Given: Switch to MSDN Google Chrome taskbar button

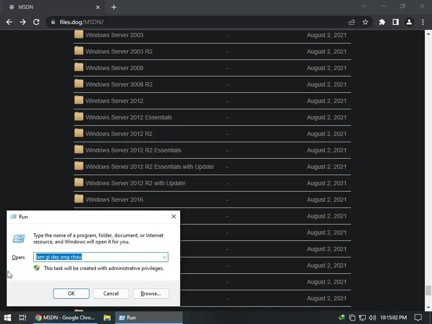Looking at the screenshot, I should 65,317.
